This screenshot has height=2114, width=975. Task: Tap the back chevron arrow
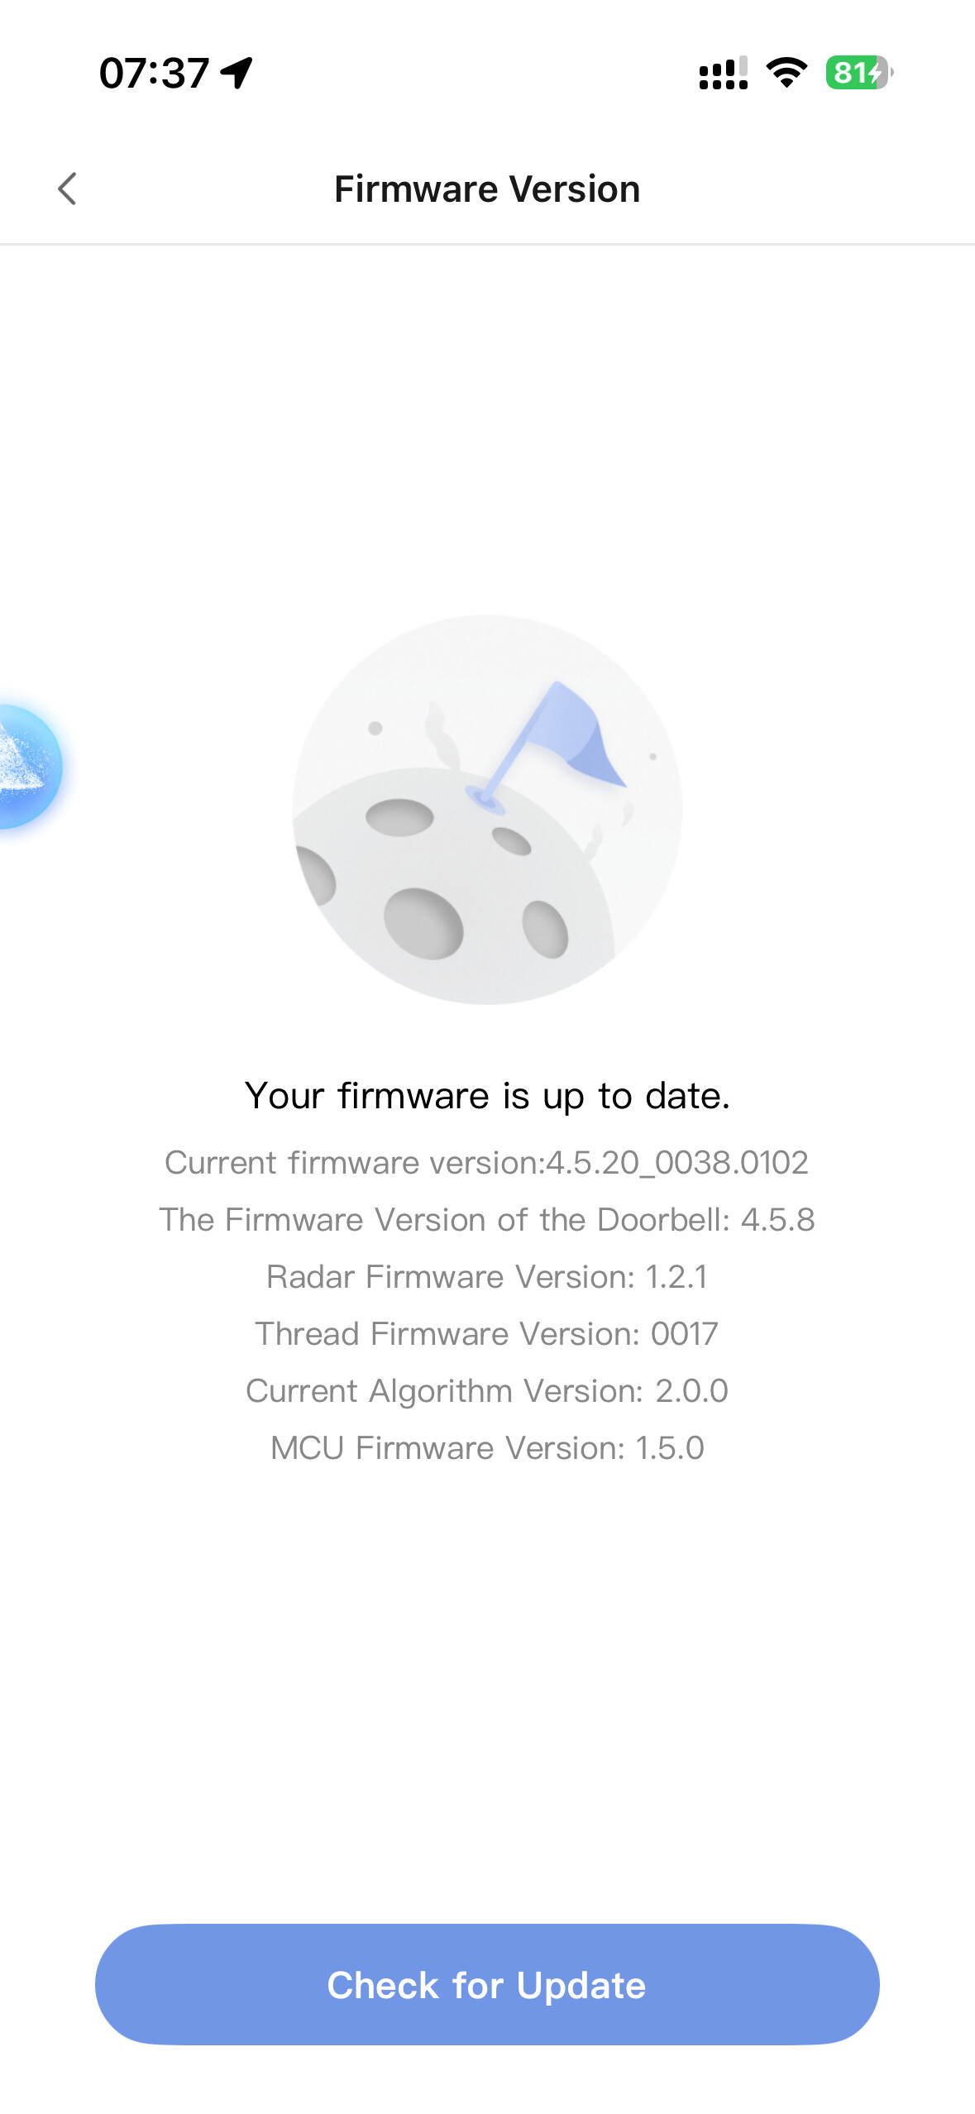coord(68,189)
